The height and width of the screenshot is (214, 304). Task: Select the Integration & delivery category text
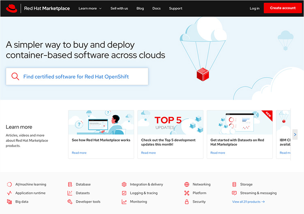point(146,184)
